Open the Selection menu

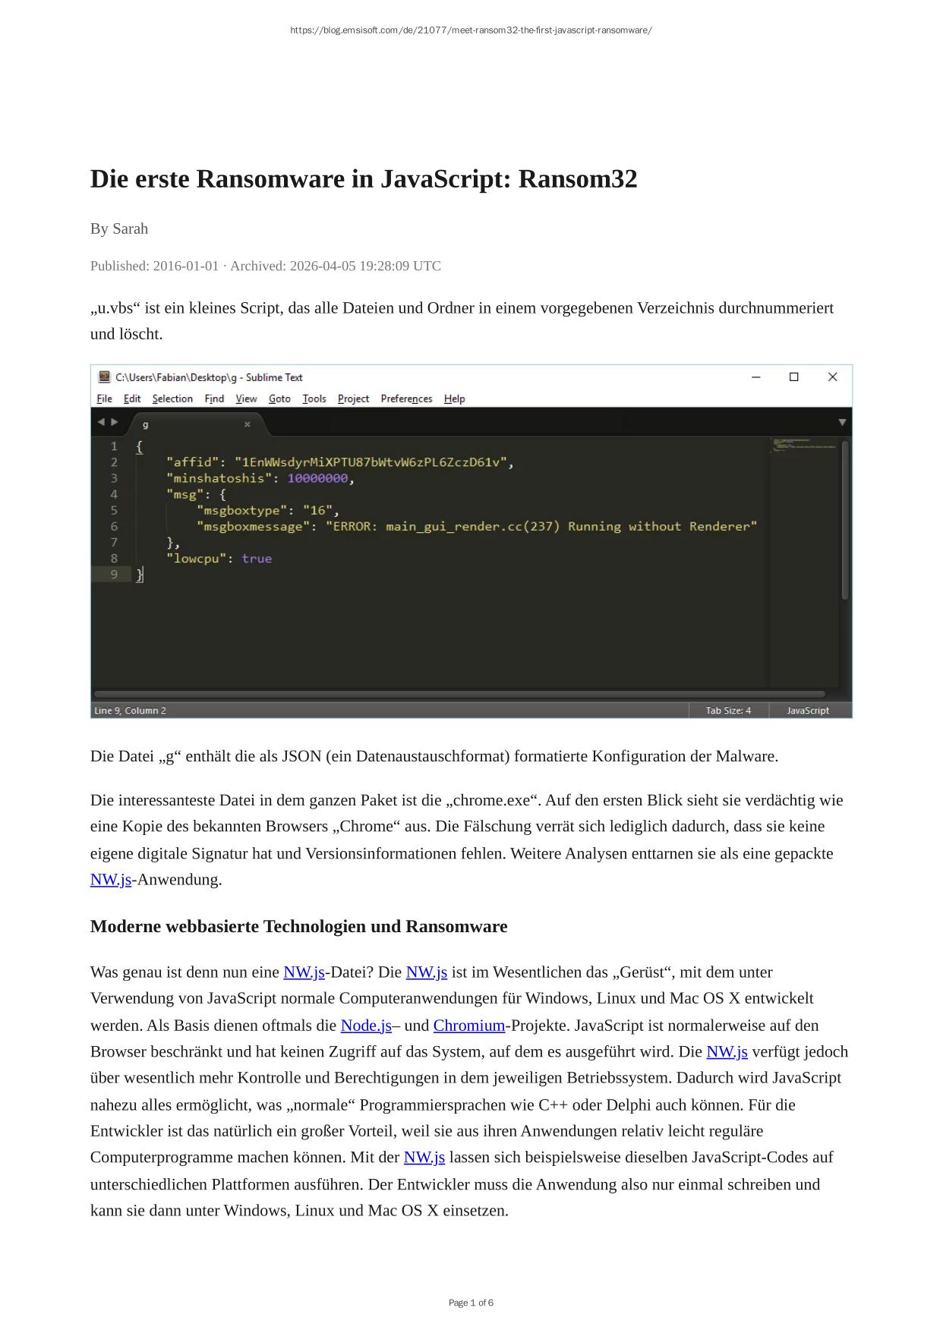pos(172,399)
